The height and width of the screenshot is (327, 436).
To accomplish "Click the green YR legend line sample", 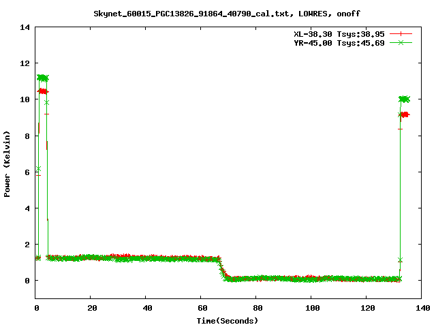I will tap(401, 42).
